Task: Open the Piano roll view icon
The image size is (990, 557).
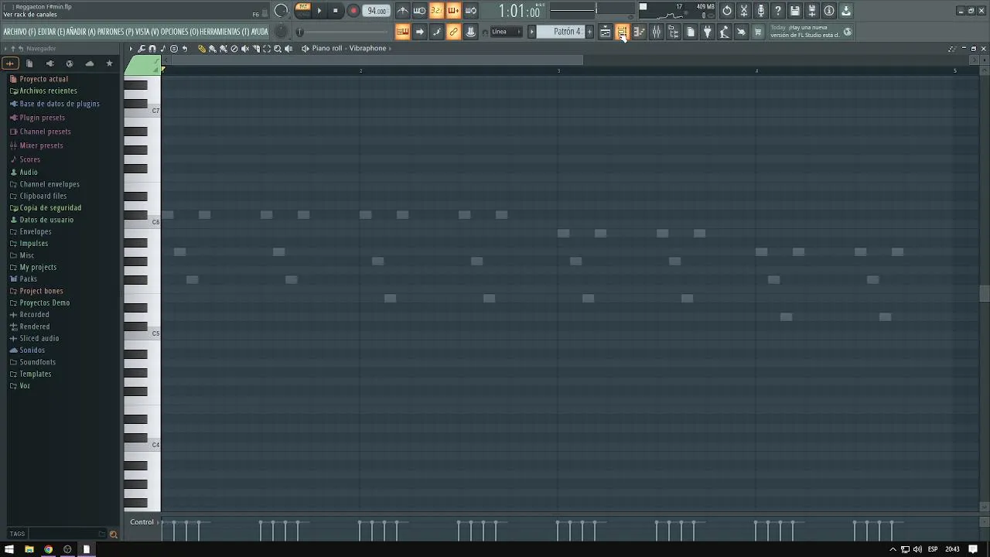Action: click(x=639, y=32)
